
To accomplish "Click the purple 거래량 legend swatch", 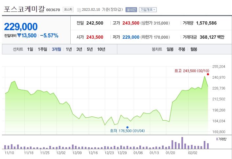I will coord(217,139).
